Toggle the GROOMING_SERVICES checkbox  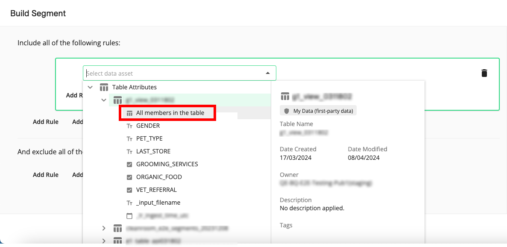point(129,165)
